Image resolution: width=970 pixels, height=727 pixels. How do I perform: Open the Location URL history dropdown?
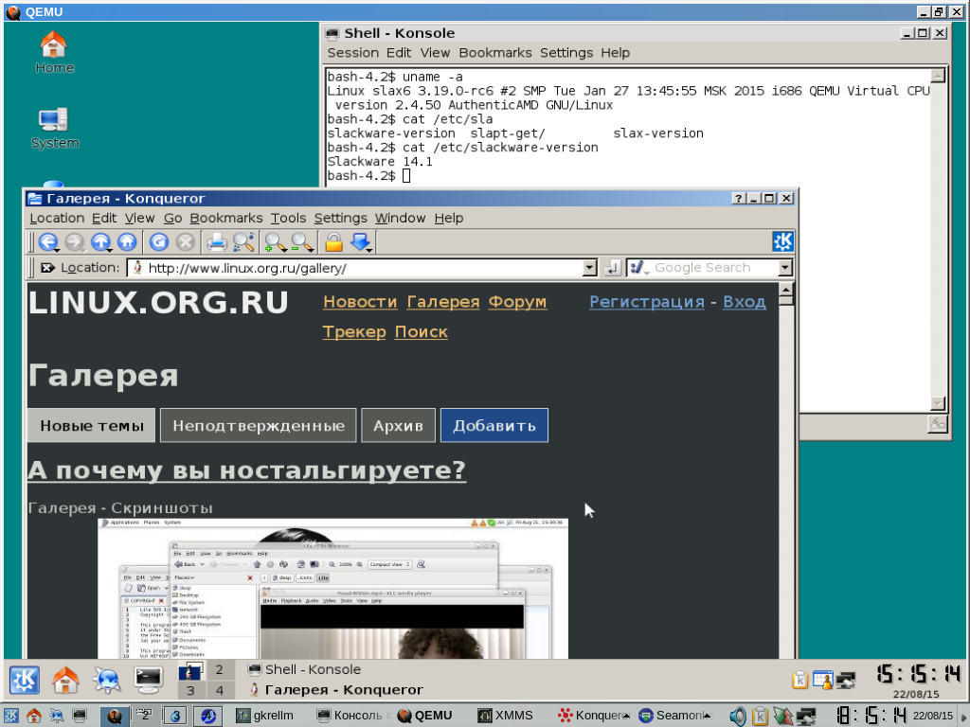[589, 268]
